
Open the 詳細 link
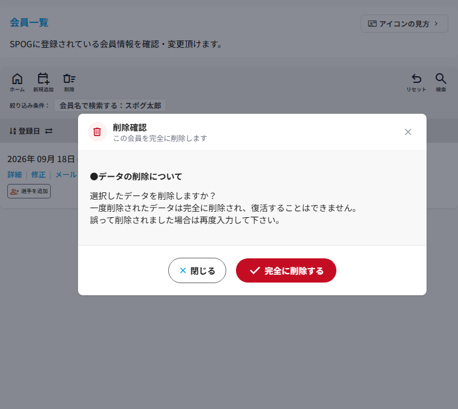[x=15, y=175]
